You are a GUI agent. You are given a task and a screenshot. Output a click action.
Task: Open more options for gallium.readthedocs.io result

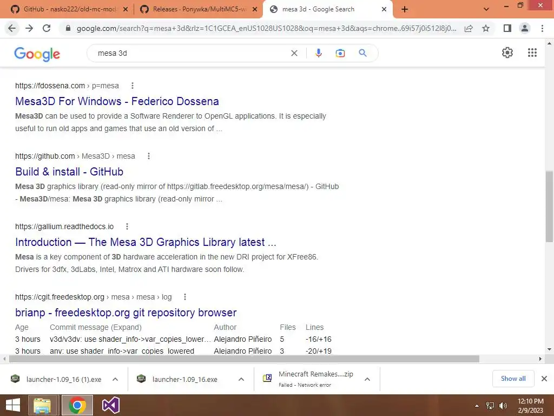click(x=127, y=226)
